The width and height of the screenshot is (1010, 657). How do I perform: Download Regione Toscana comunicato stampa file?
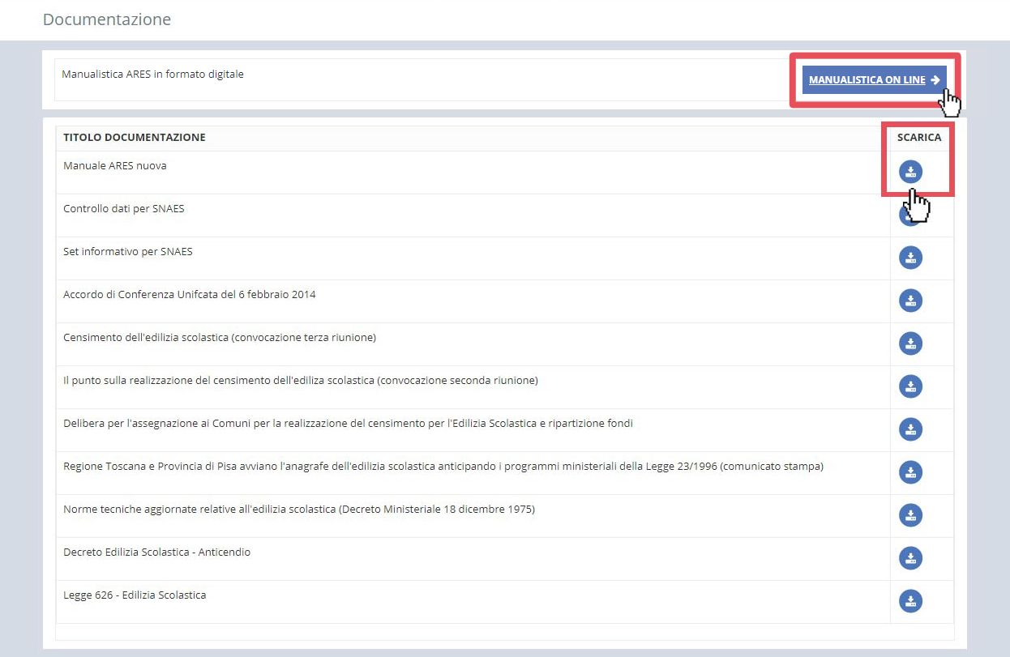(910, 472)
